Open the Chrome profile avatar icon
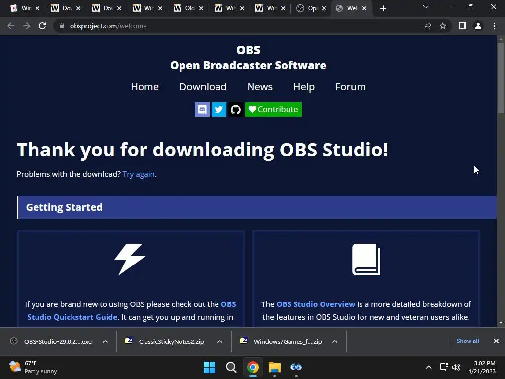The height and width of the screenshot is (379, 505). [478, 26]
